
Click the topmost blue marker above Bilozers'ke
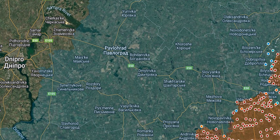268,44
